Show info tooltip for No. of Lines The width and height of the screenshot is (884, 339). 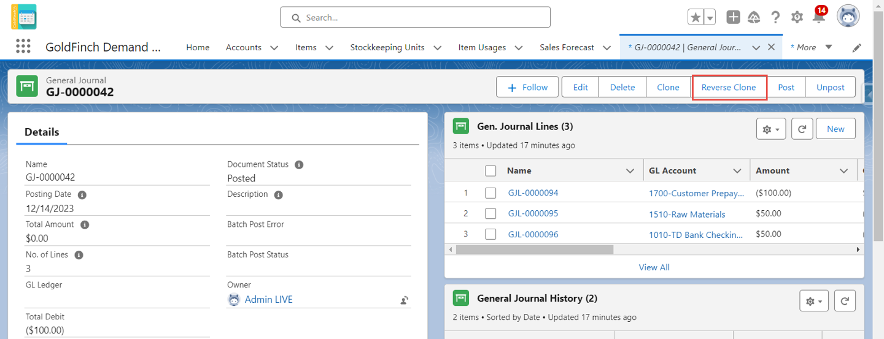(x=79, y=255)
